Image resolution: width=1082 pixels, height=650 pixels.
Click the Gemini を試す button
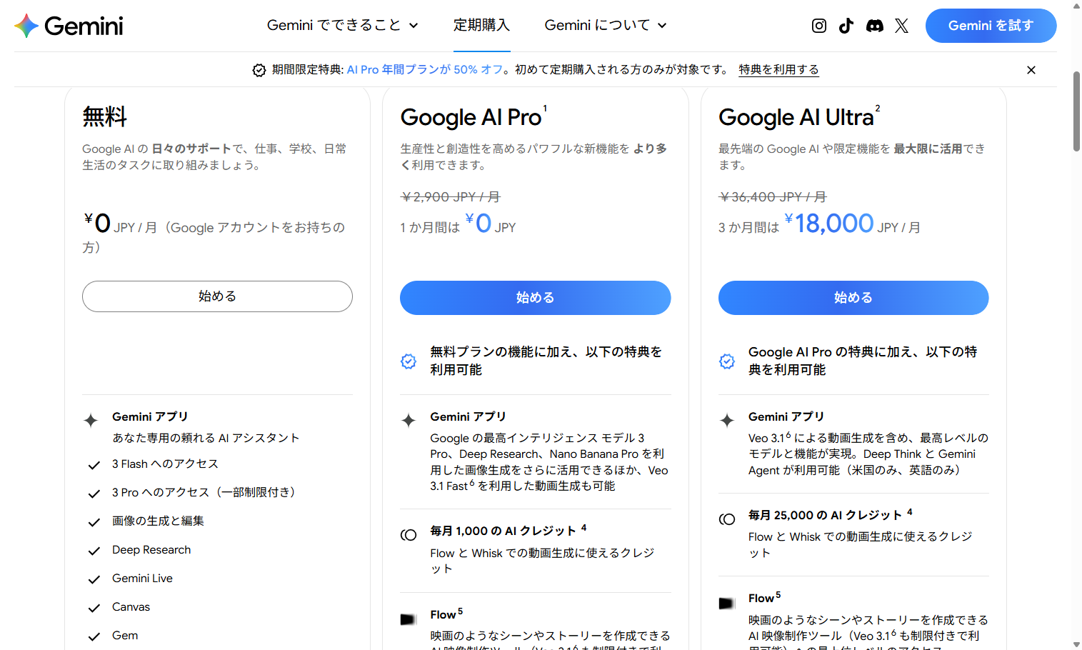(x=991, y=26)
